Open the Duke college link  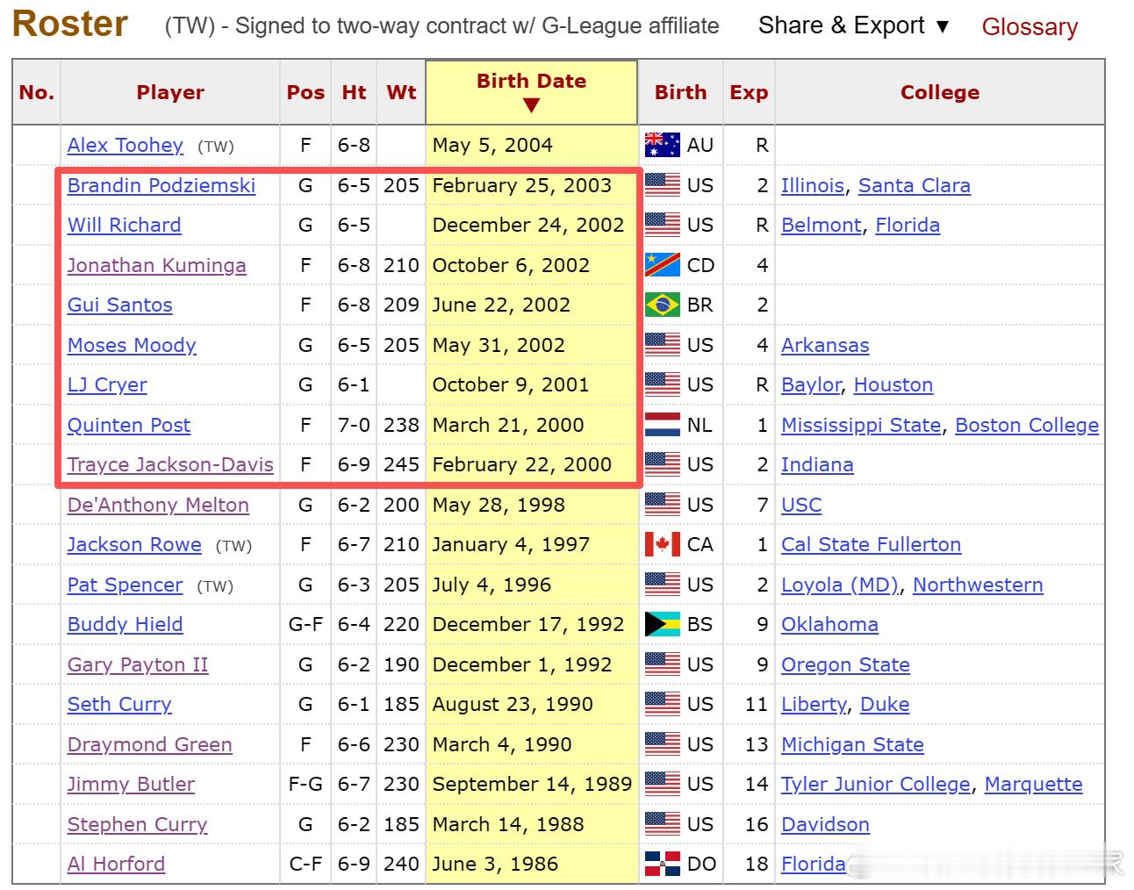[x=885, y=705]
